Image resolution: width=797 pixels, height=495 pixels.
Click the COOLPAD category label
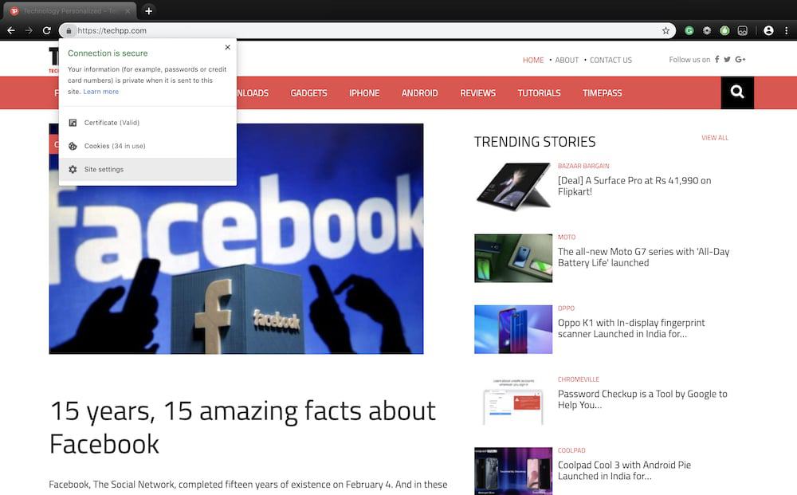(x=571, y=451)
